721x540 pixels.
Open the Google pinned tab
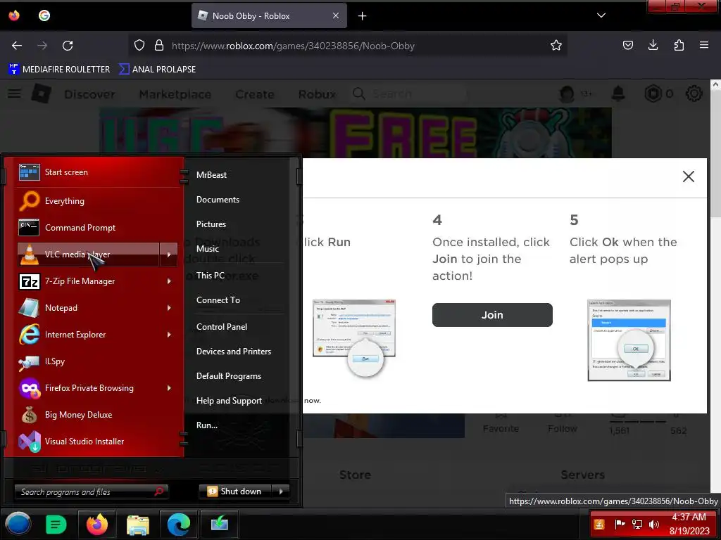pos(44,15)
